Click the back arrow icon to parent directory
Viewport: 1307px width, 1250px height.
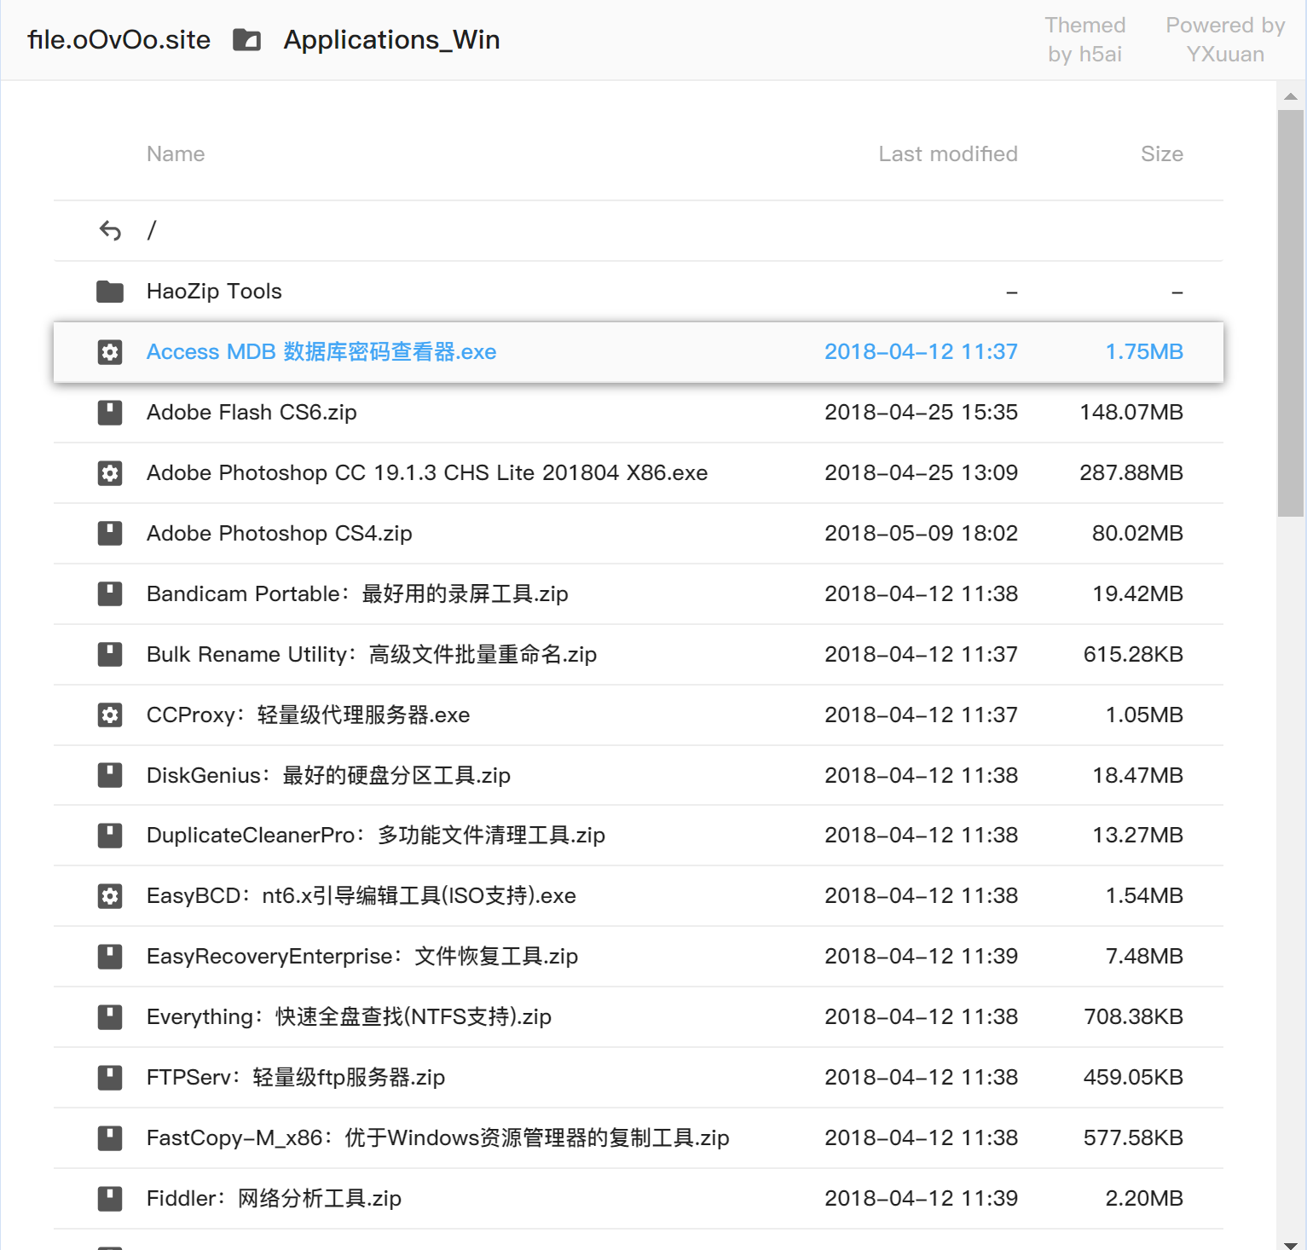110,230
